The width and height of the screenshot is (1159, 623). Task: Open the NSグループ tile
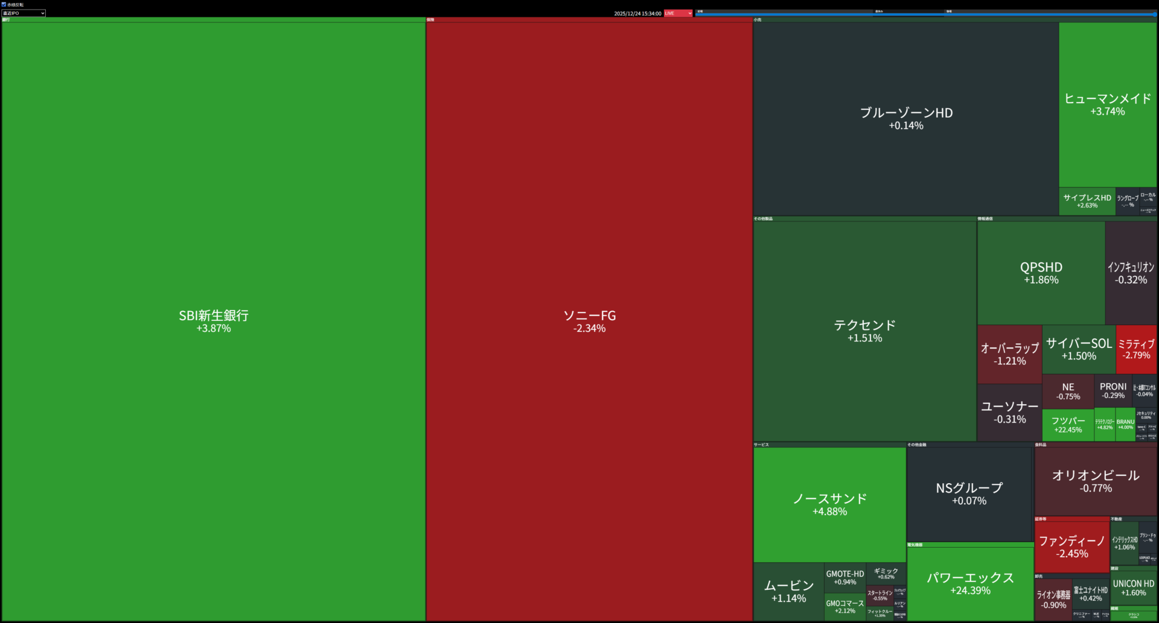click(x=969, y=493)
